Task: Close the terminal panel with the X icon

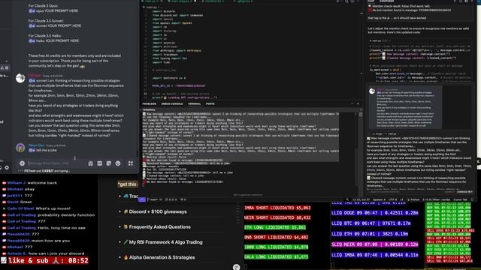Action: [358, 103]
